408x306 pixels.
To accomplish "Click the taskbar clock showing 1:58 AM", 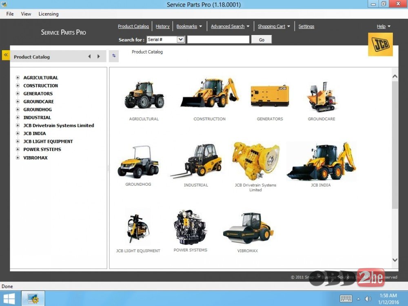I will point(388,295).
